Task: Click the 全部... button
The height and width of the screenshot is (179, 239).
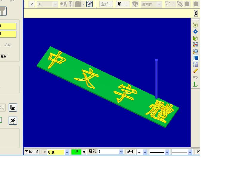Action: click(106, 4)
